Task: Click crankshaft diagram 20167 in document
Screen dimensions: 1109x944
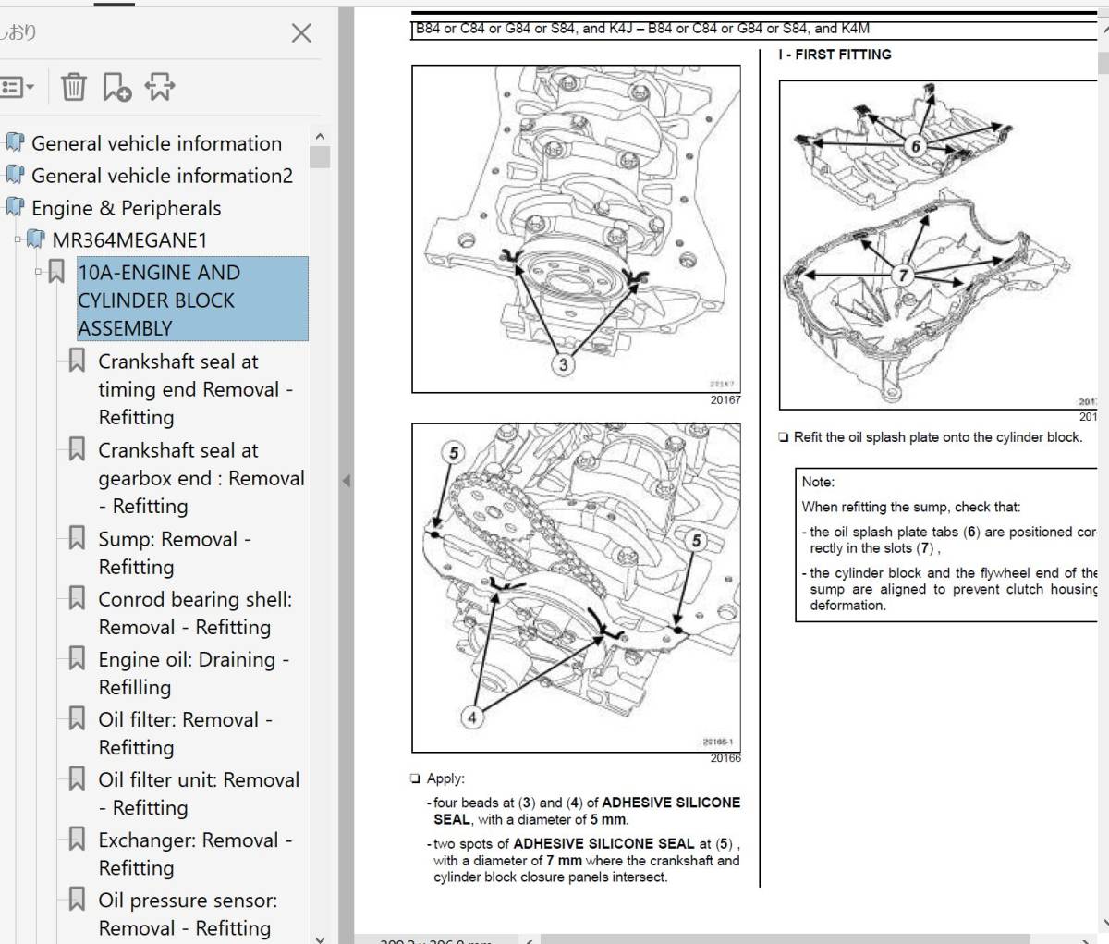Action: (x=576, y=229)
